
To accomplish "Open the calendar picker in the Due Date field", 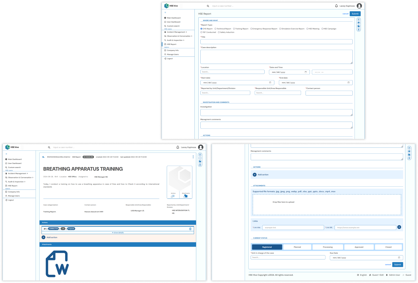I will pyautogui.click(x=399, y=258).
